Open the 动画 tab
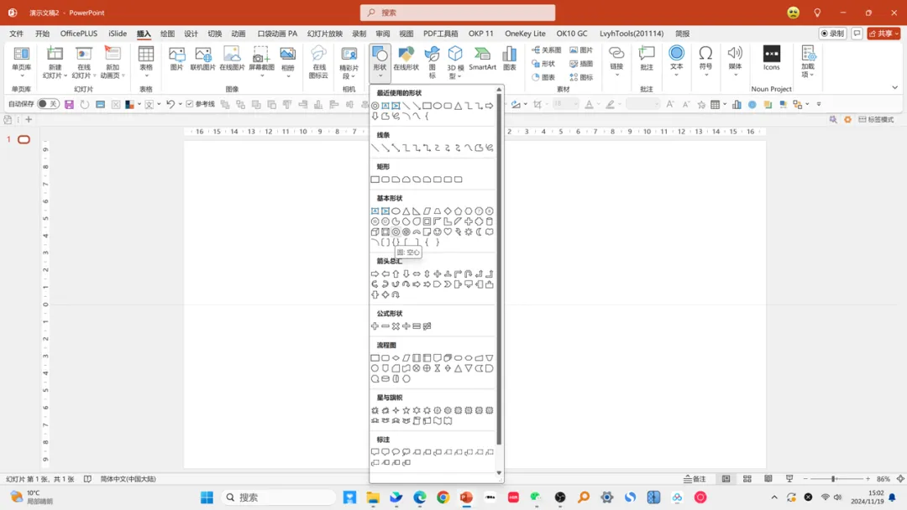Image resolution: width=907 pixels, height=510 pixels. tap(239, 34)
